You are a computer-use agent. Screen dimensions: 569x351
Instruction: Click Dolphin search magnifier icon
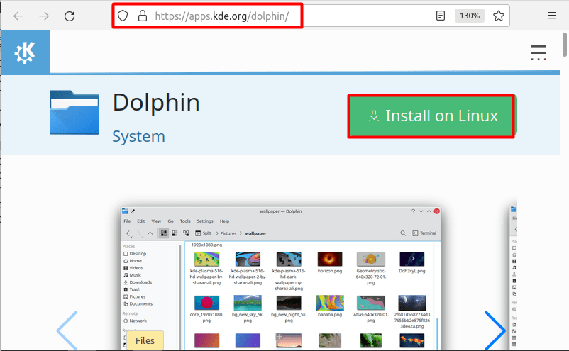tap(403, 233)
